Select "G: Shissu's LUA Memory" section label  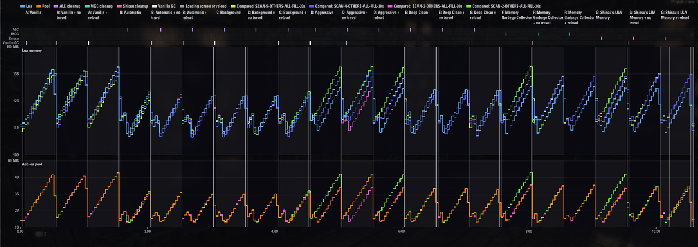point(609,15)
